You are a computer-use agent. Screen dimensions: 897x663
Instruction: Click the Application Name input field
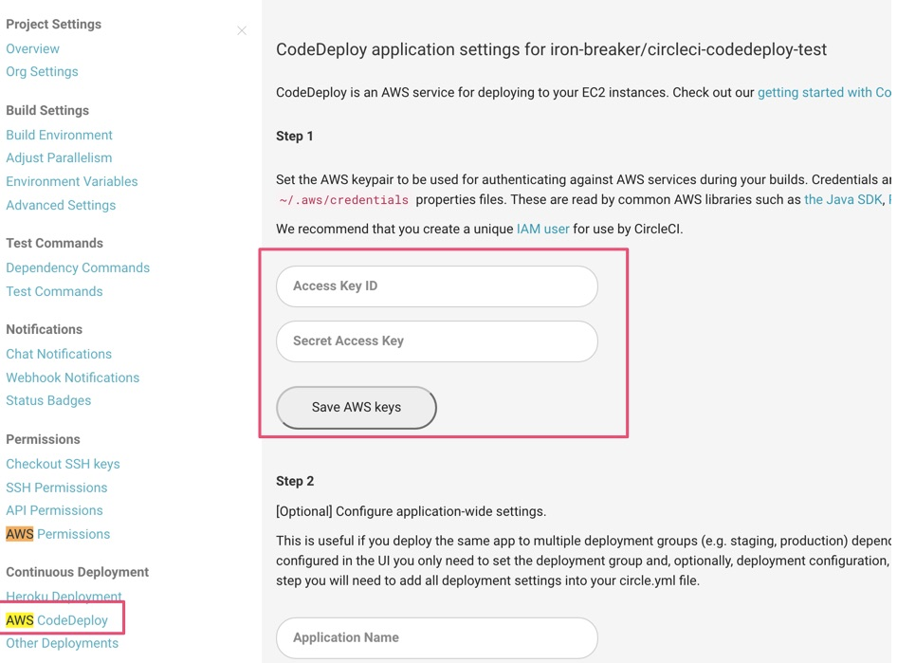coord(436,637)
